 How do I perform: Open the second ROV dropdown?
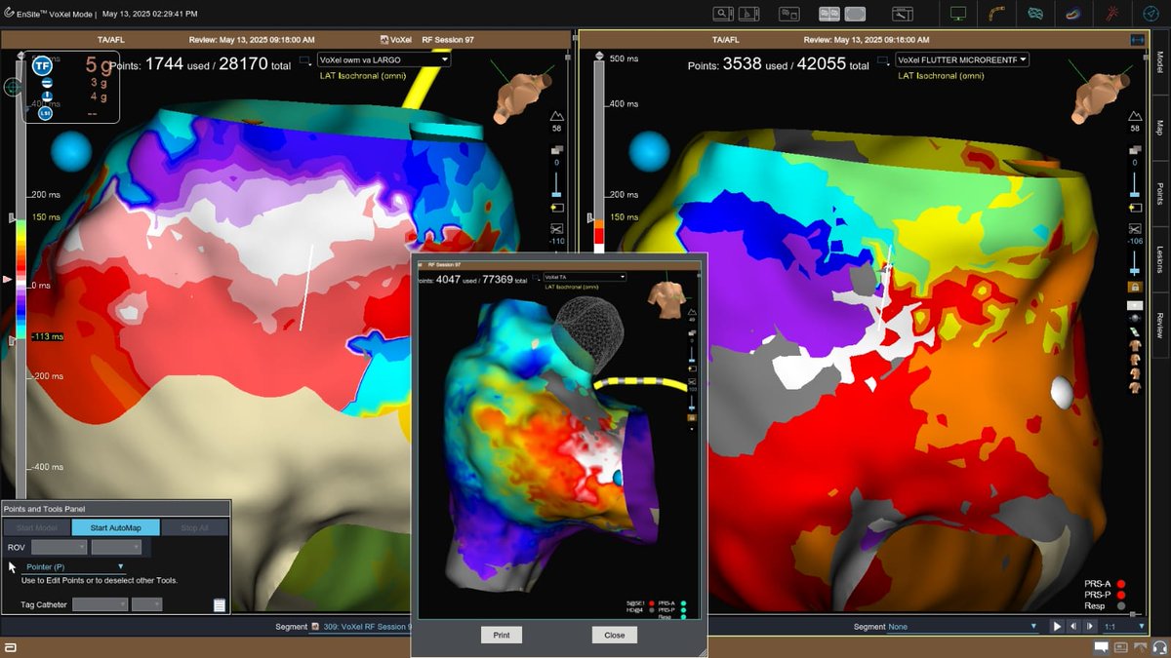pos(116,547)
